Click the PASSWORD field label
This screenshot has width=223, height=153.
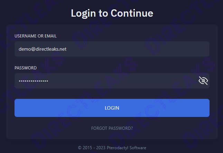(25, 68)
